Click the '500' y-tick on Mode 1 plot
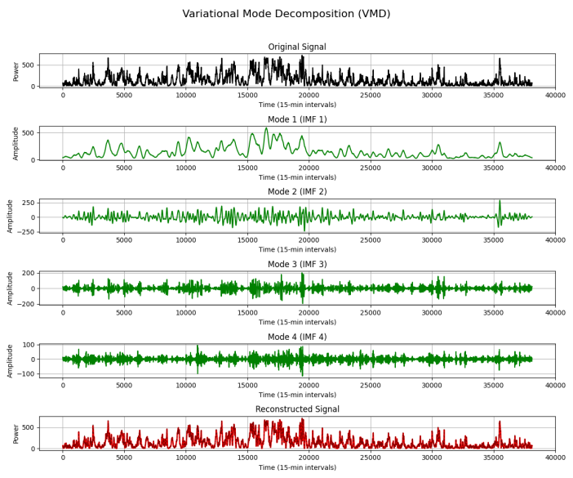The width and height of the screenshot is (573, 478). tap(29, 132)
